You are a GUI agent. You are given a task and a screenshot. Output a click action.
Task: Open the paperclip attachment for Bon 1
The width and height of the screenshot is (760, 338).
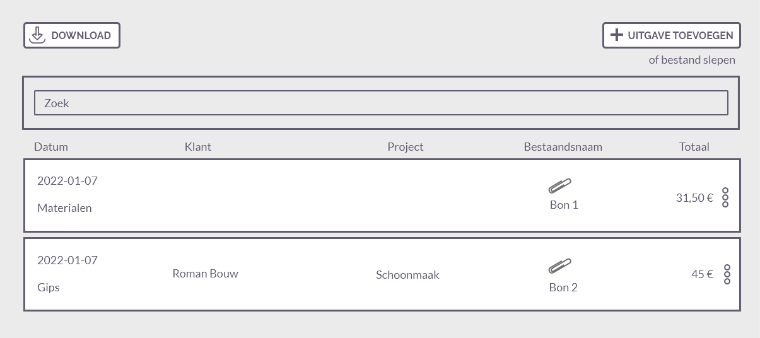click(559, 186)
